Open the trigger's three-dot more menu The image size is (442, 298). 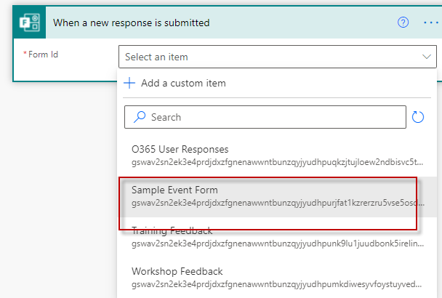(x=430, y=23)
